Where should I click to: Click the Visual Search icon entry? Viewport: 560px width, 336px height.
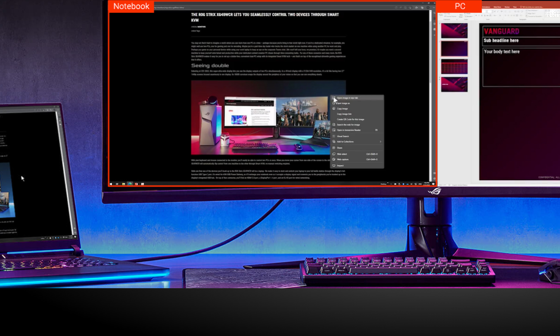tap(333, 136)
